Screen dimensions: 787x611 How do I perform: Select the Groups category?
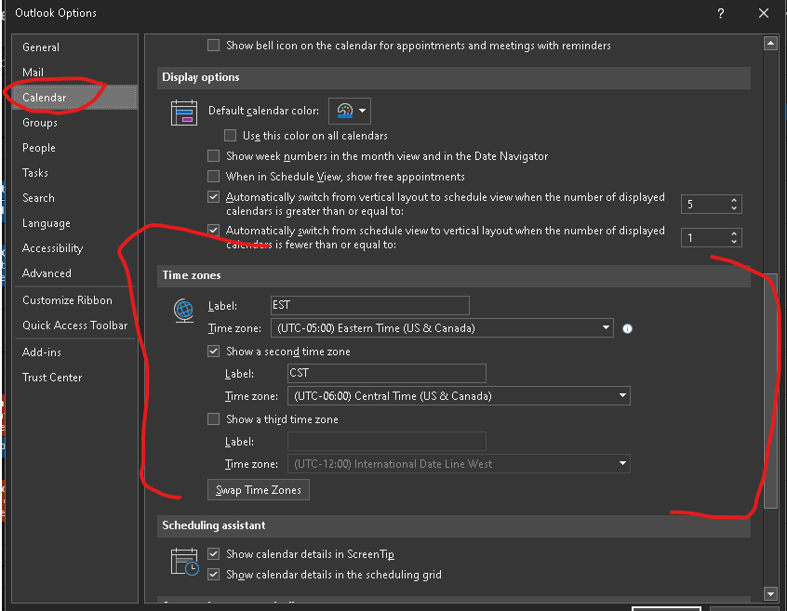(x=74, y=123)
